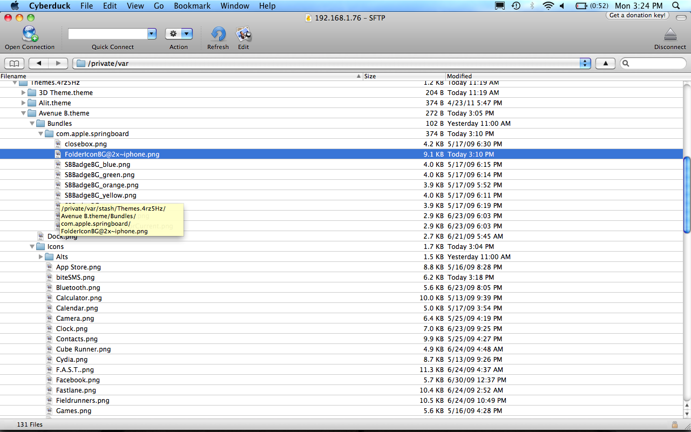
Task: Select the SBBadgeBG_blue.png file icon
Action: [58, 164]
